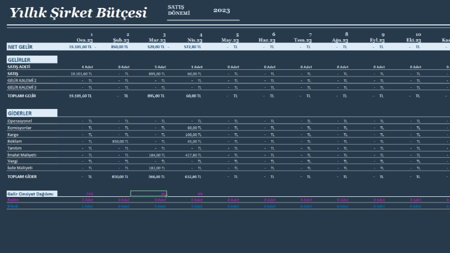The image size is (450, 253).
Task: Click the 'Kadın' row label
Action: pos(13,200)
